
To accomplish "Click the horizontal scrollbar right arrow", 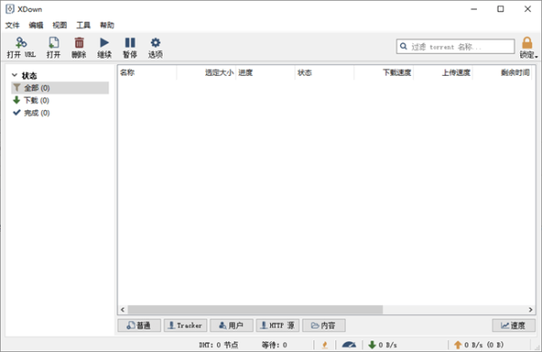I will point(530,310).
